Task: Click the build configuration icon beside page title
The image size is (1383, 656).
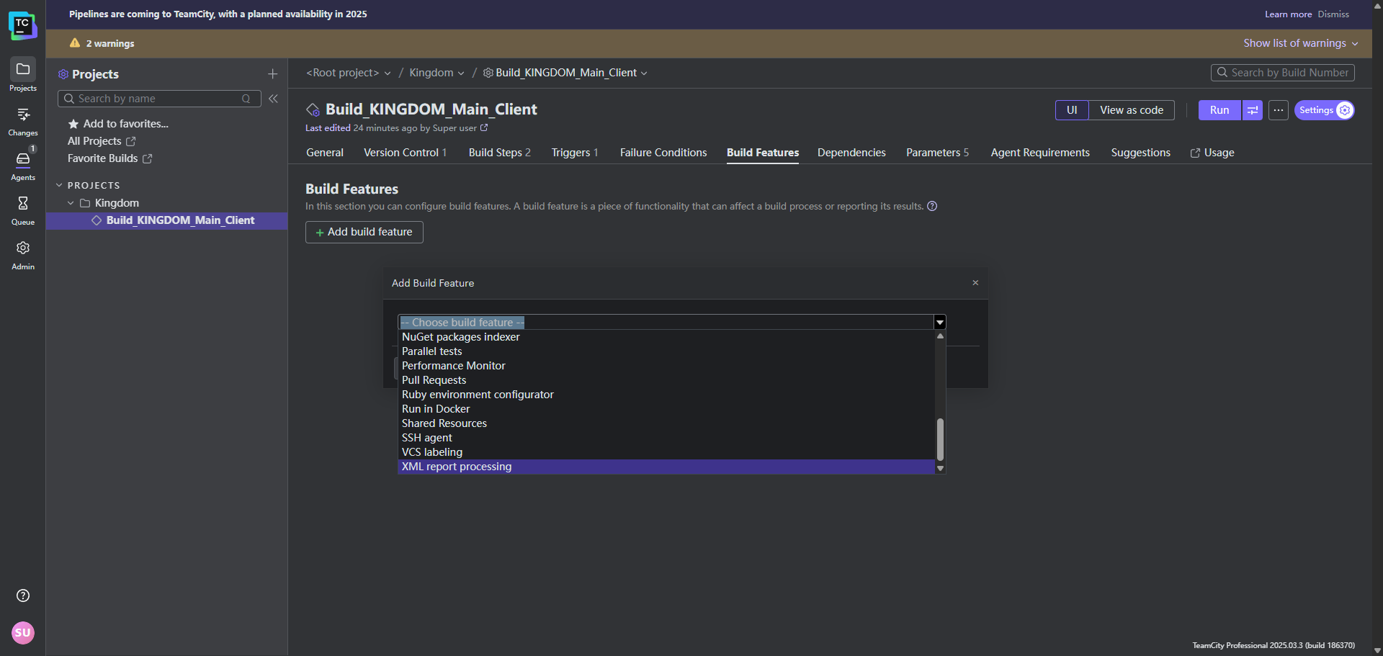Action: click(313, 109)
